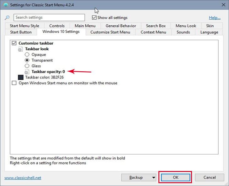Open the Customize Start Menu tab

point(110,32)
